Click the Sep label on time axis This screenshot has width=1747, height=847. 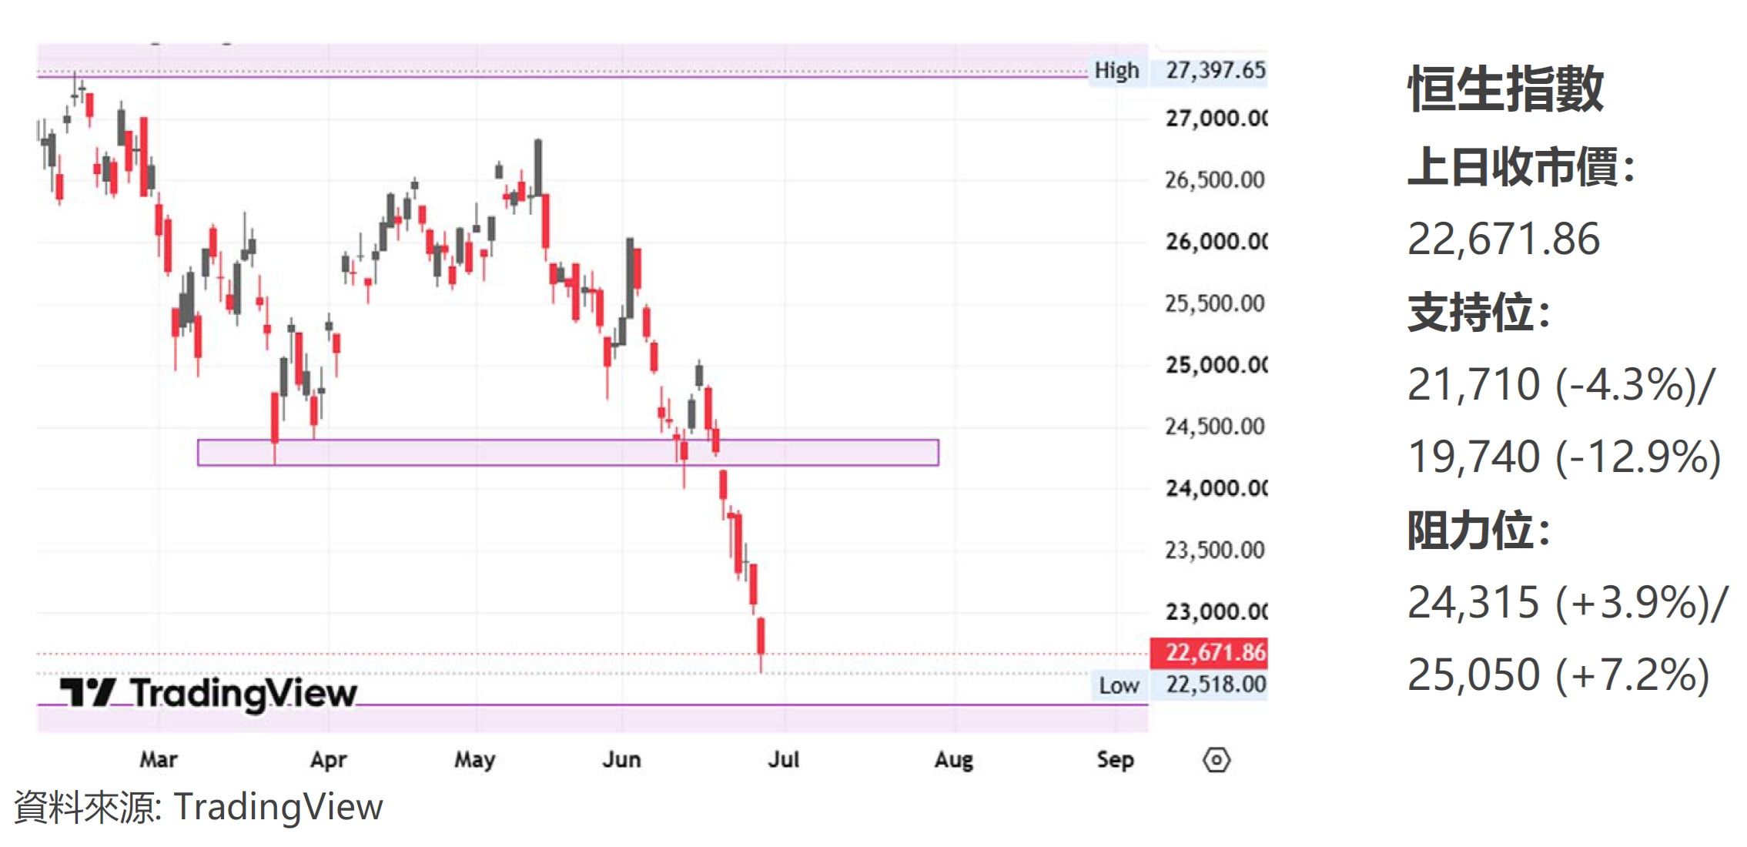point(1116,761)
